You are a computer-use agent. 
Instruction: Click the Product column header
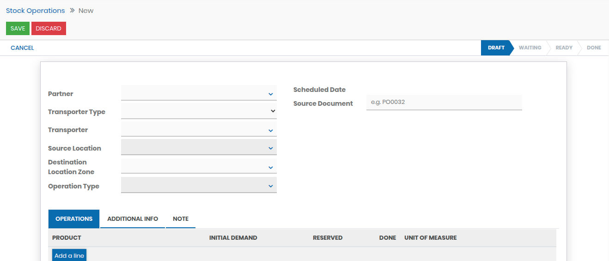(67, 238)
